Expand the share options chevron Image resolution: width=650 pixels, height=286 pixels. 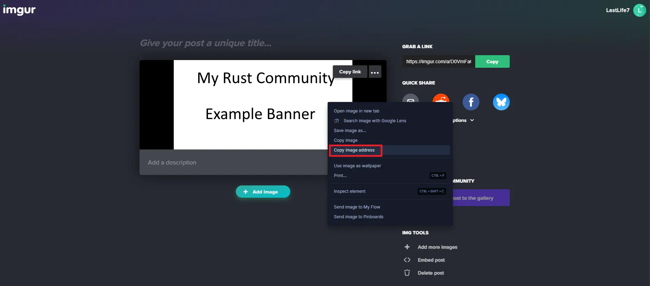point(472,120)
